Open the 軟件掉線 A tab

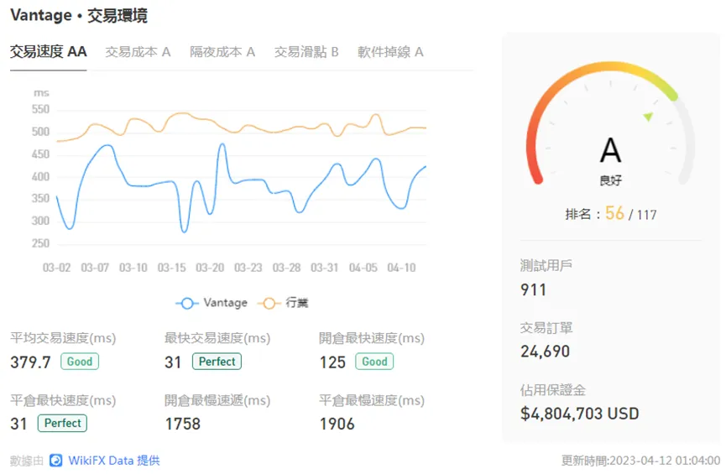coord(390,52)
